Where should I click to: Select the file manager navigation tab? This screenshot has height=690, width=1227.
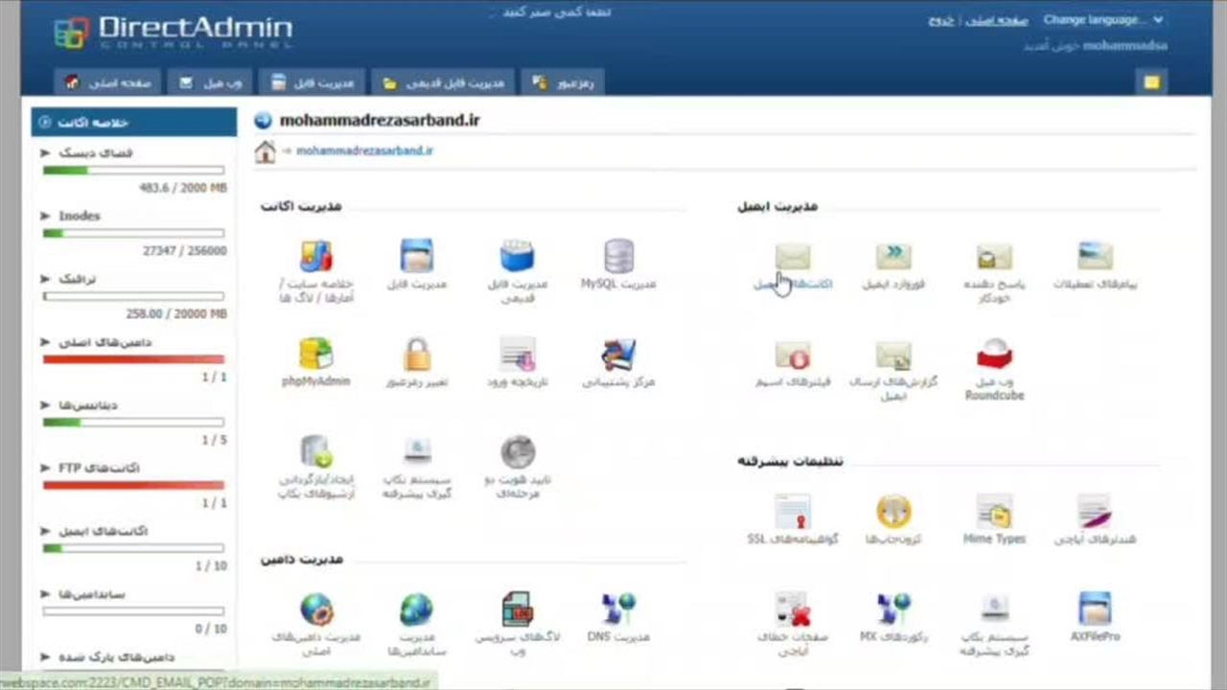pos(313,83)
